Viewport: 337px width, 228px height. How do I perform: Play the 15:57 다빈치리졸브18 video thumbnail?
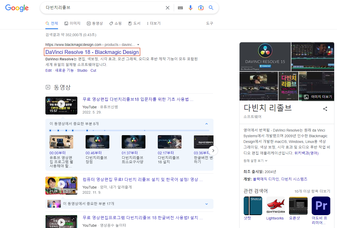tap(61, 105)
